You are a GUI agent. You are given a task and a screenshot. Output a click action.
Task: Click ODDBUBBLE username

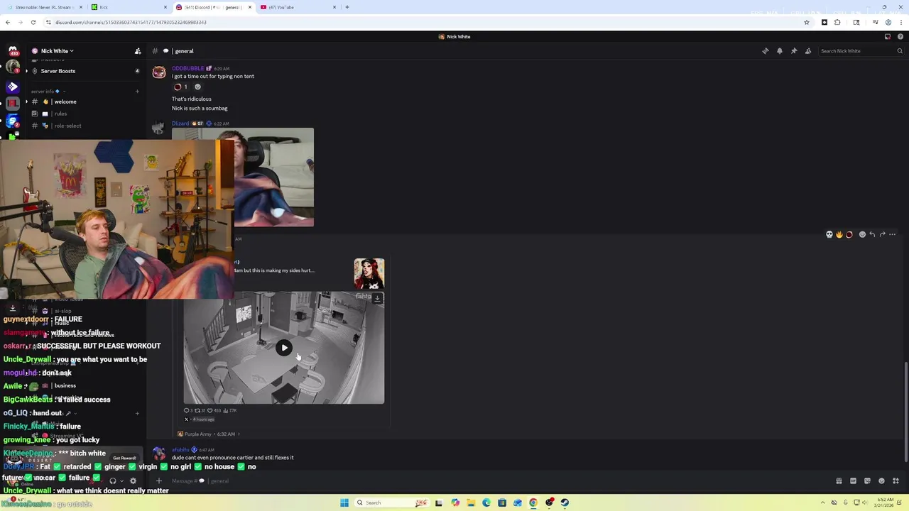[x=187, y=68]
